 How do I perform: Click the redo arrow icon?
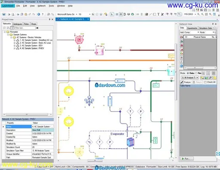[34, 14]
